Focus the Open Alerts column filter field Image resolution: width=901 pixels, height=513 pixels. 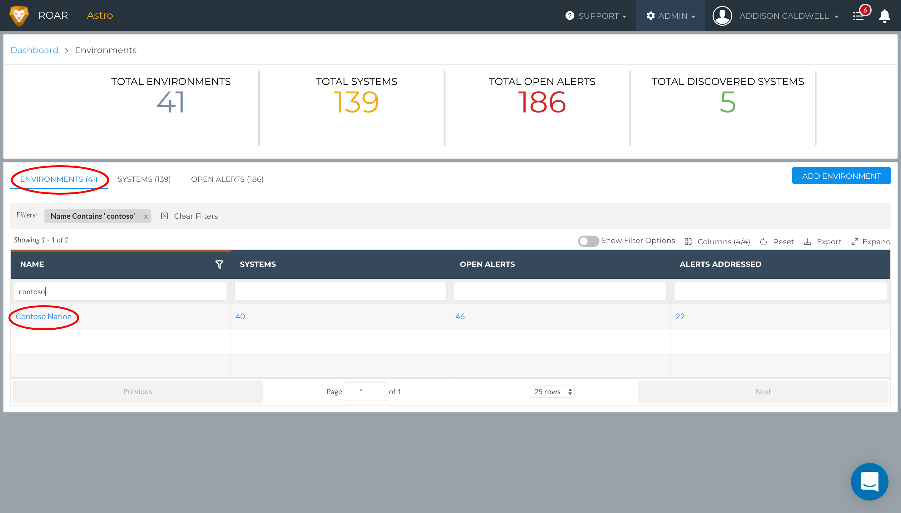tap(560, 291)
